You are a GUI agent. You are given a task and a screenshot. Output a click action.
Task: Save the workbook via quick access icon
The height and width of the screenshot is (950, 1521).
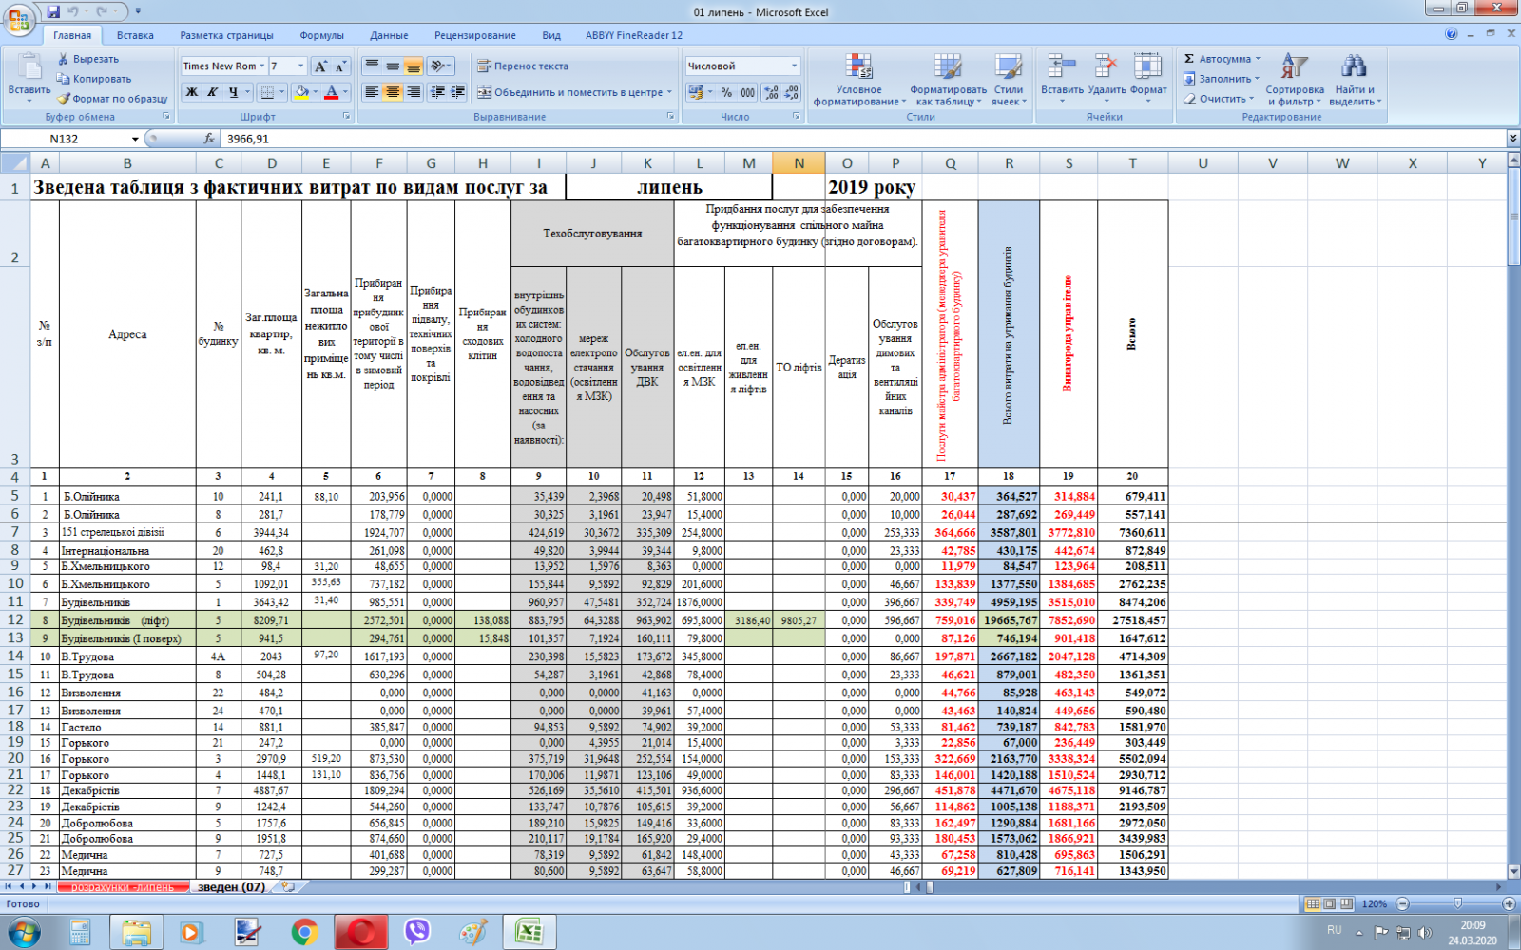[x=53, y=11]
